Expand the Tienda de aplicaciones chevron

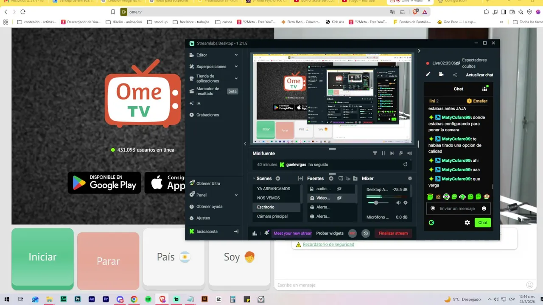click(x=236, y=78)
